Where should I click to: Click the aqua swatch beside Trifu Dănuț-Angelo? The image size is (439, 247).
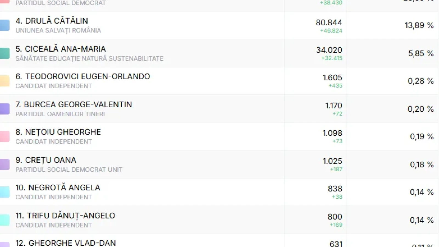click(x=4, y=220)
